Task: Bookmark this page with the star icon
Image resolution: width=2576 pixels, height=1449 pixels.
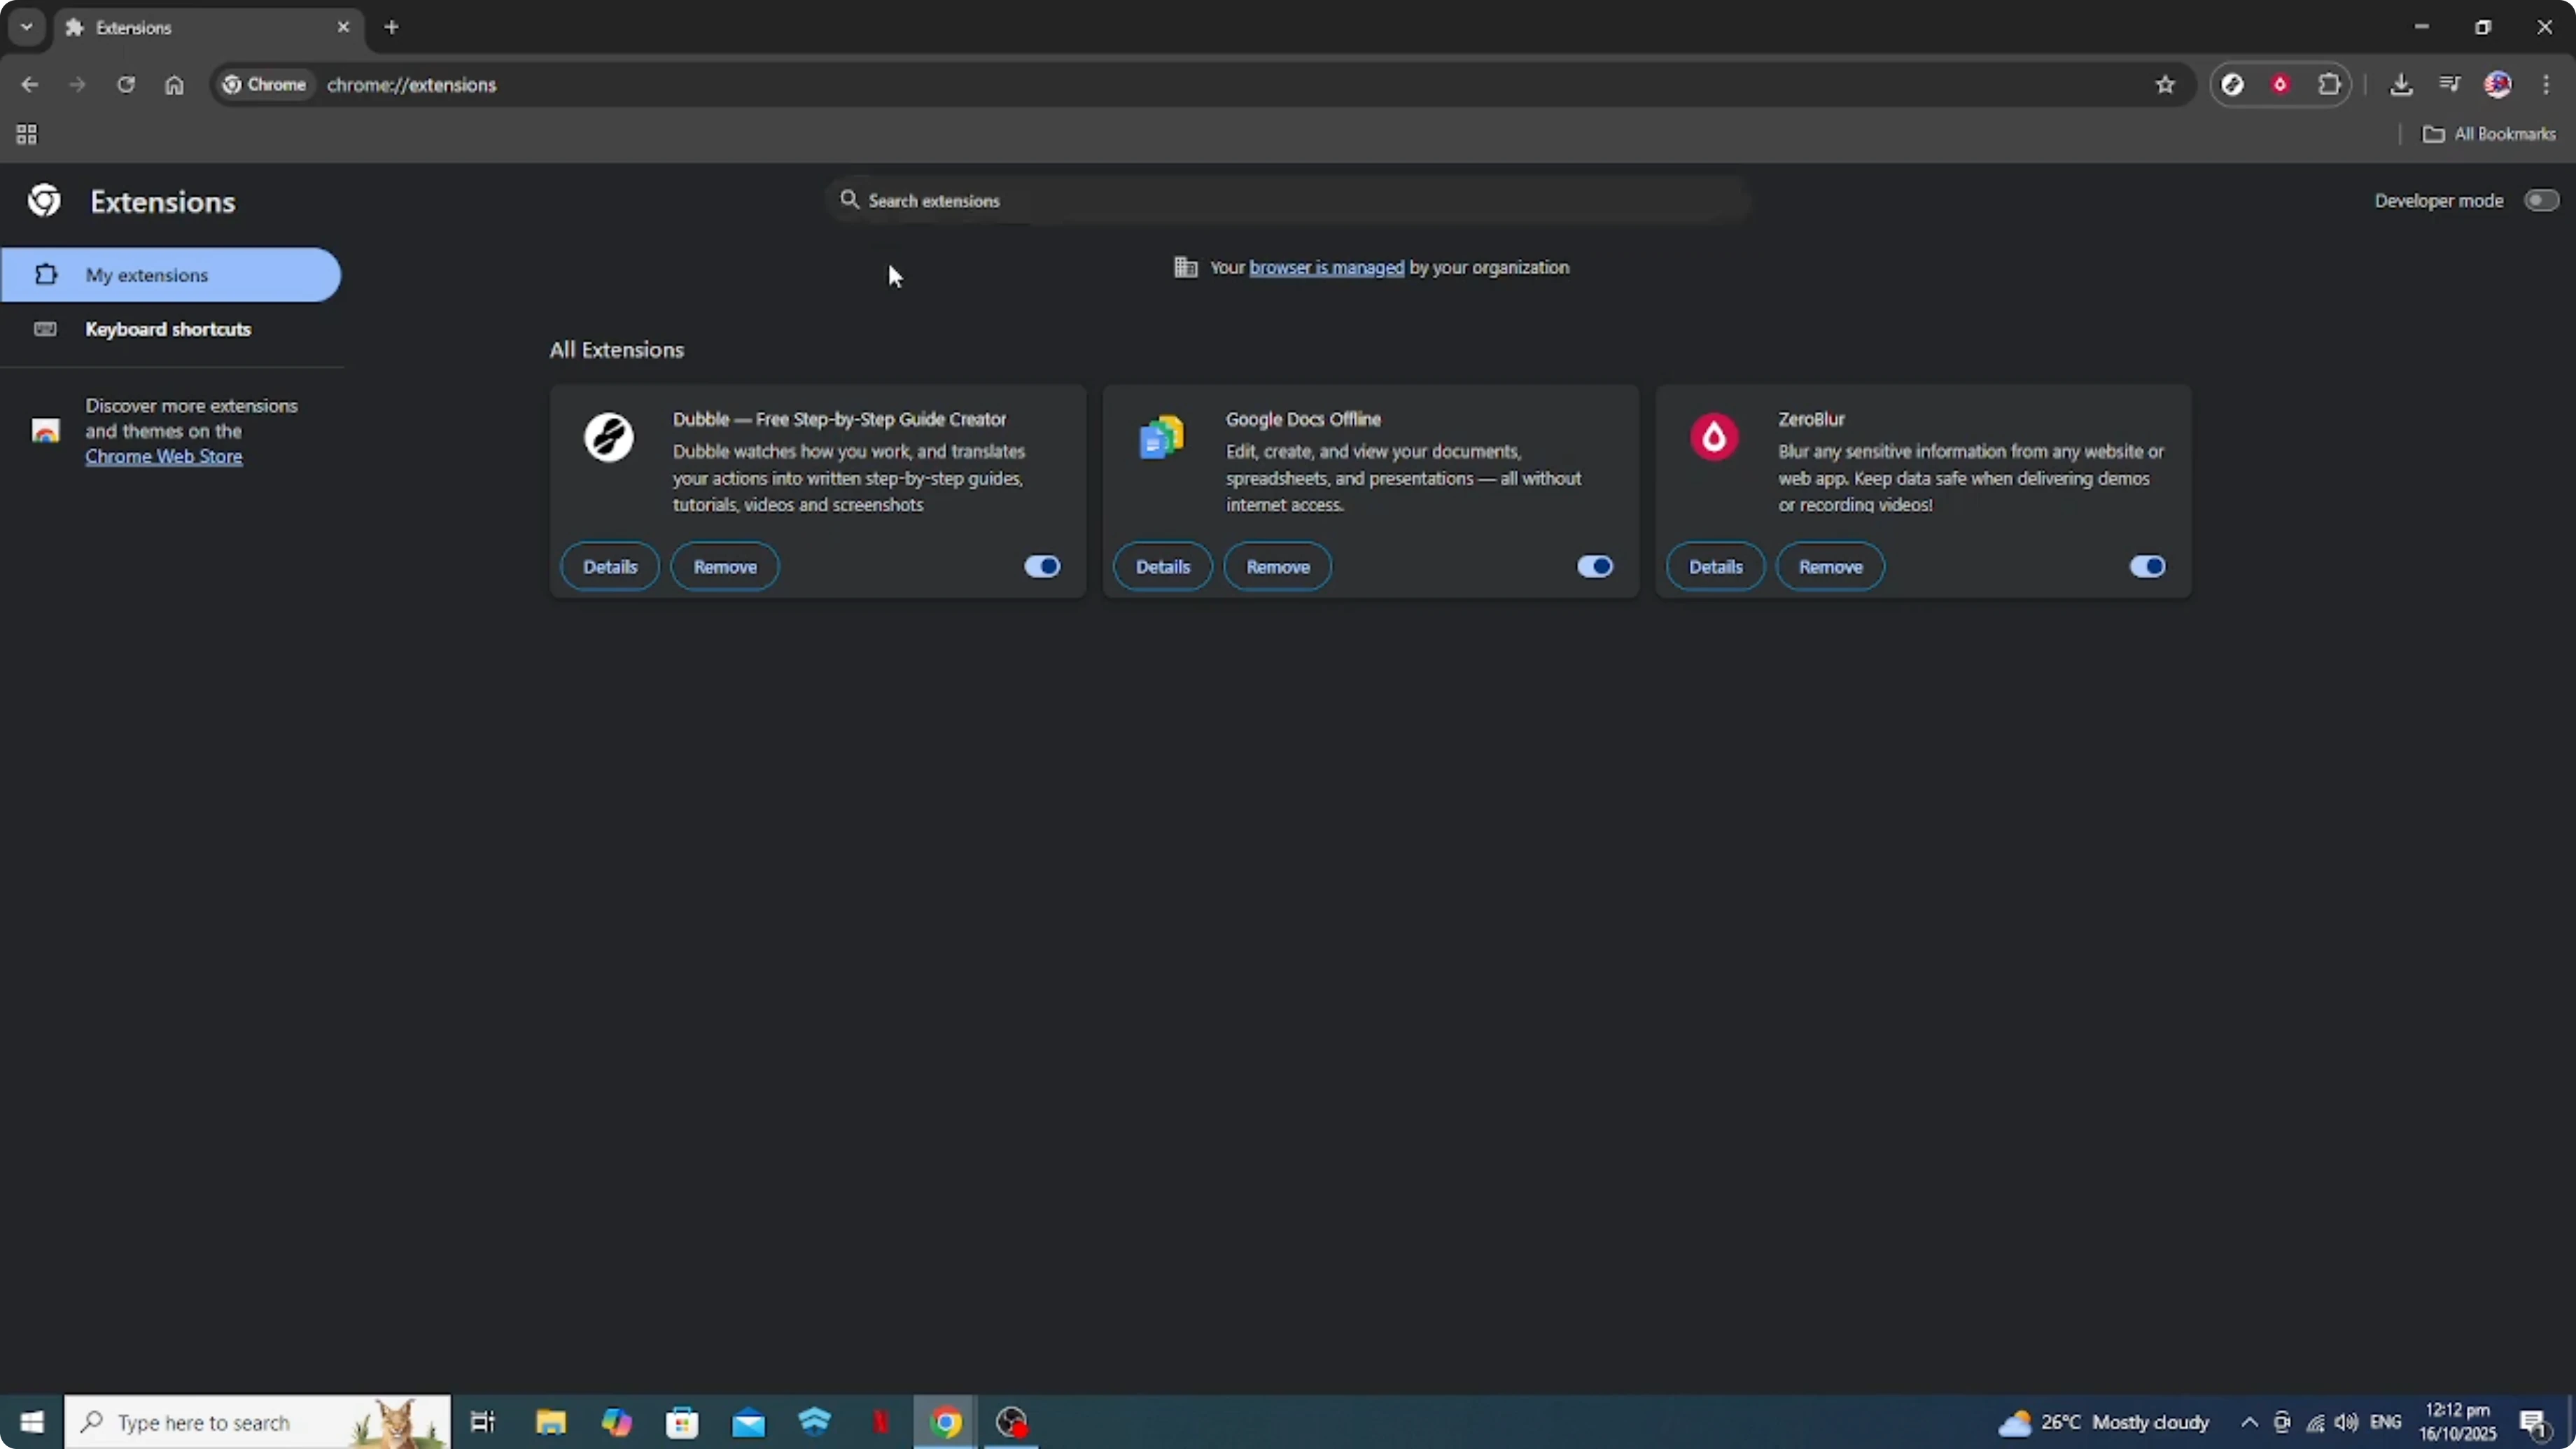Action: click(x=2165, y=85)
